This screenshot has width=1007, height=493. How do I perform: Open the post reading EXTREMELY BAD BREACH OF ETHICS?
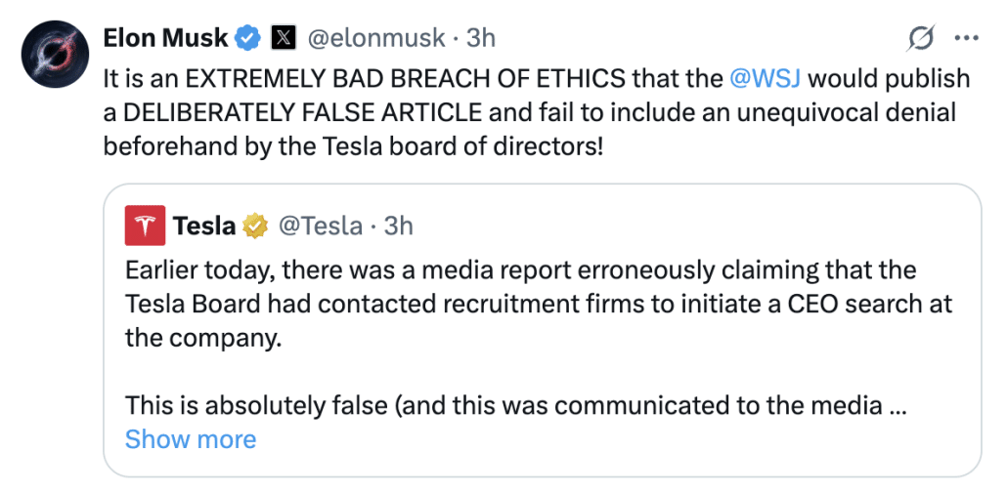click(x=537, y=113)
